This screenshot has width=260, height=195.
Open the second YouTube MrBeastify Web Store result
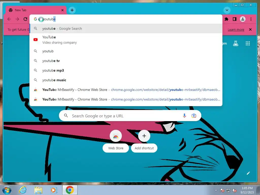[126, 99]
